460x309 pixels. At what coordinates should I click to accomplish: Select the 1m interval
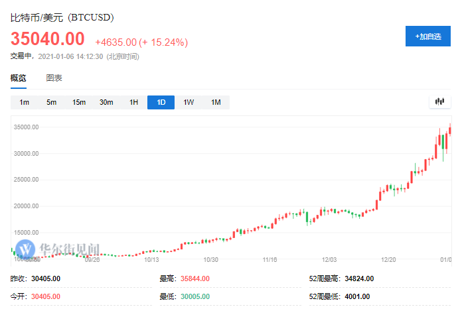point(25,102)
